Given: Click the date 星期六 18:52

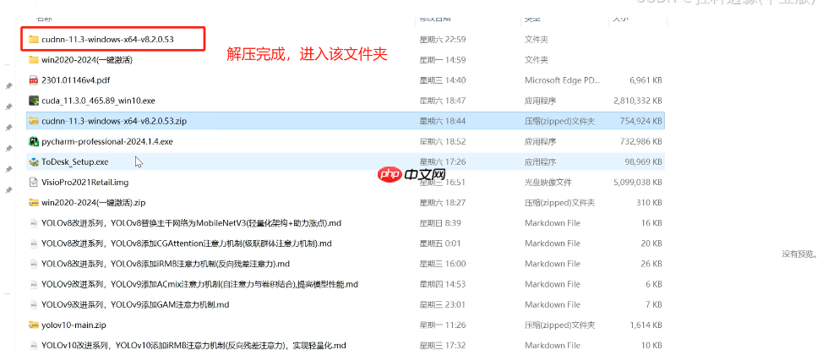Looking at the screenshot, I should [443, 141].
